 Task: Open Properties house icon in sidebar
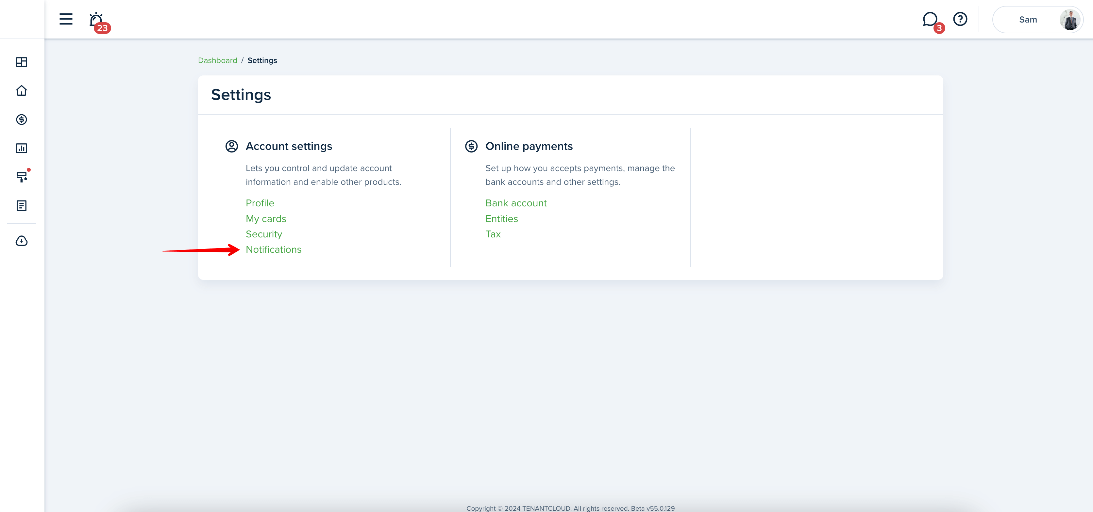22,91
